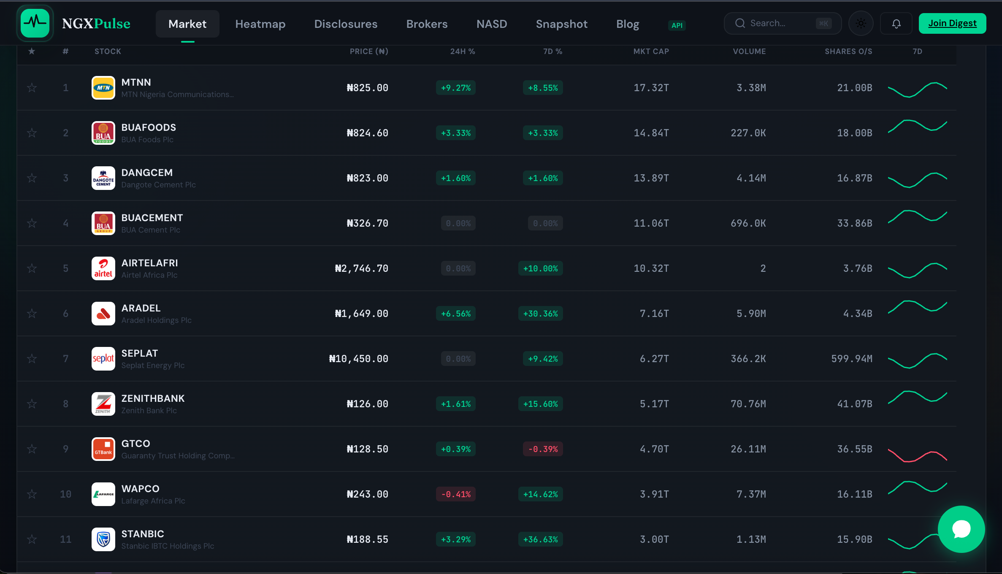Open the Brokers tab

[x=427, y=24]
